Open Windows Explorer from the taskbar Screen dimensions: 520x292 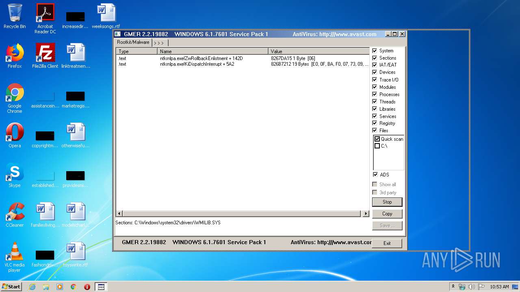click(46, 287)
